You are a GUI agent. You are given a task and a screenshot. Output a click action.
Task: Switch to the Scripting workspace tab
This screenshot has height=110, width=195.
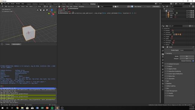click(93, 4)
